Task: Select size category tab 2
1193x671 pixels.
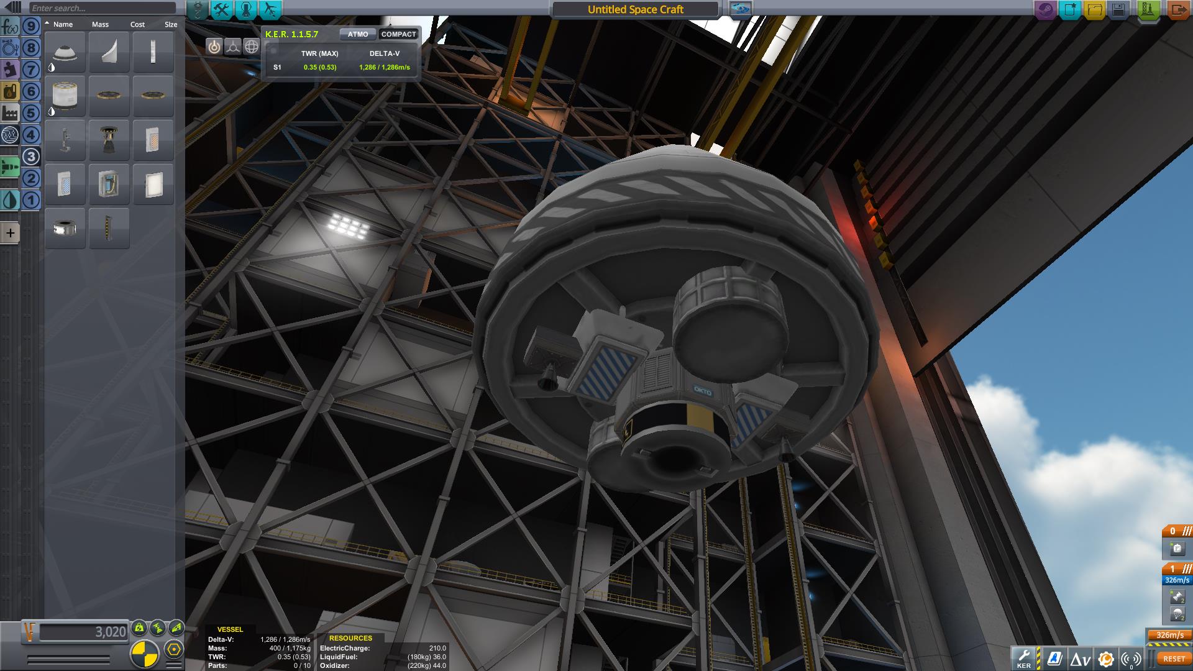Action: [x=31, y=178]
